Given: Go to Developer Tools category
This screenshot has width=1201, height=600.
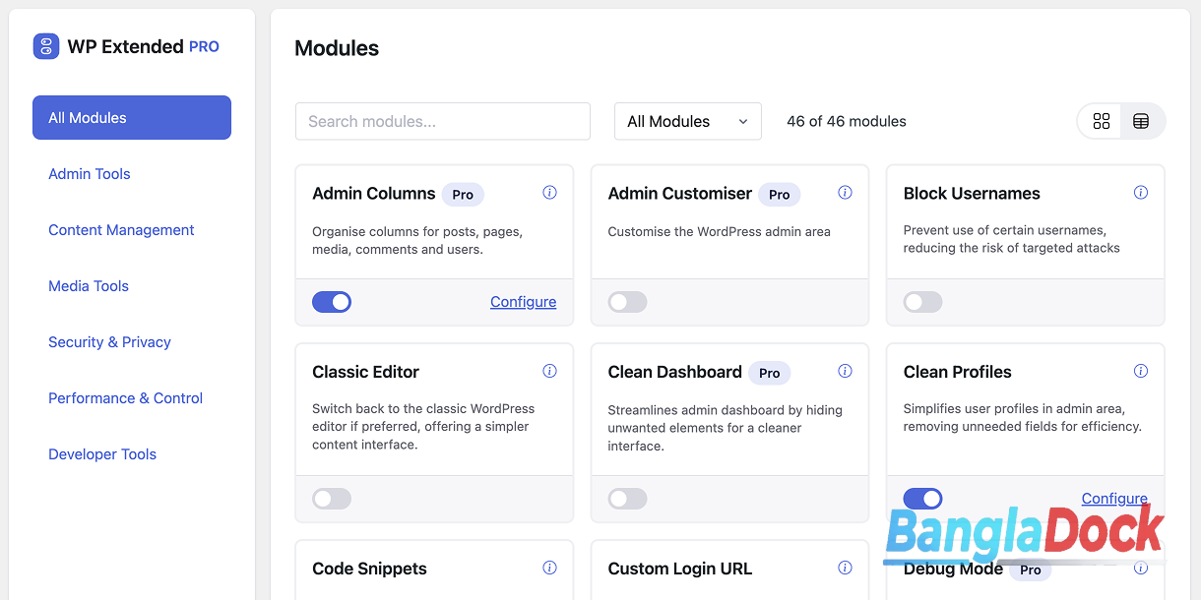Looking at the screenshot, I should 102,454.
